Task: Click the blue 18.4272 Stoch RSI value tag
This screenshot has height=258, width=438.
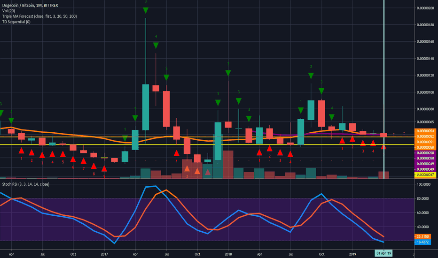Action: click(x=422, y=242)
